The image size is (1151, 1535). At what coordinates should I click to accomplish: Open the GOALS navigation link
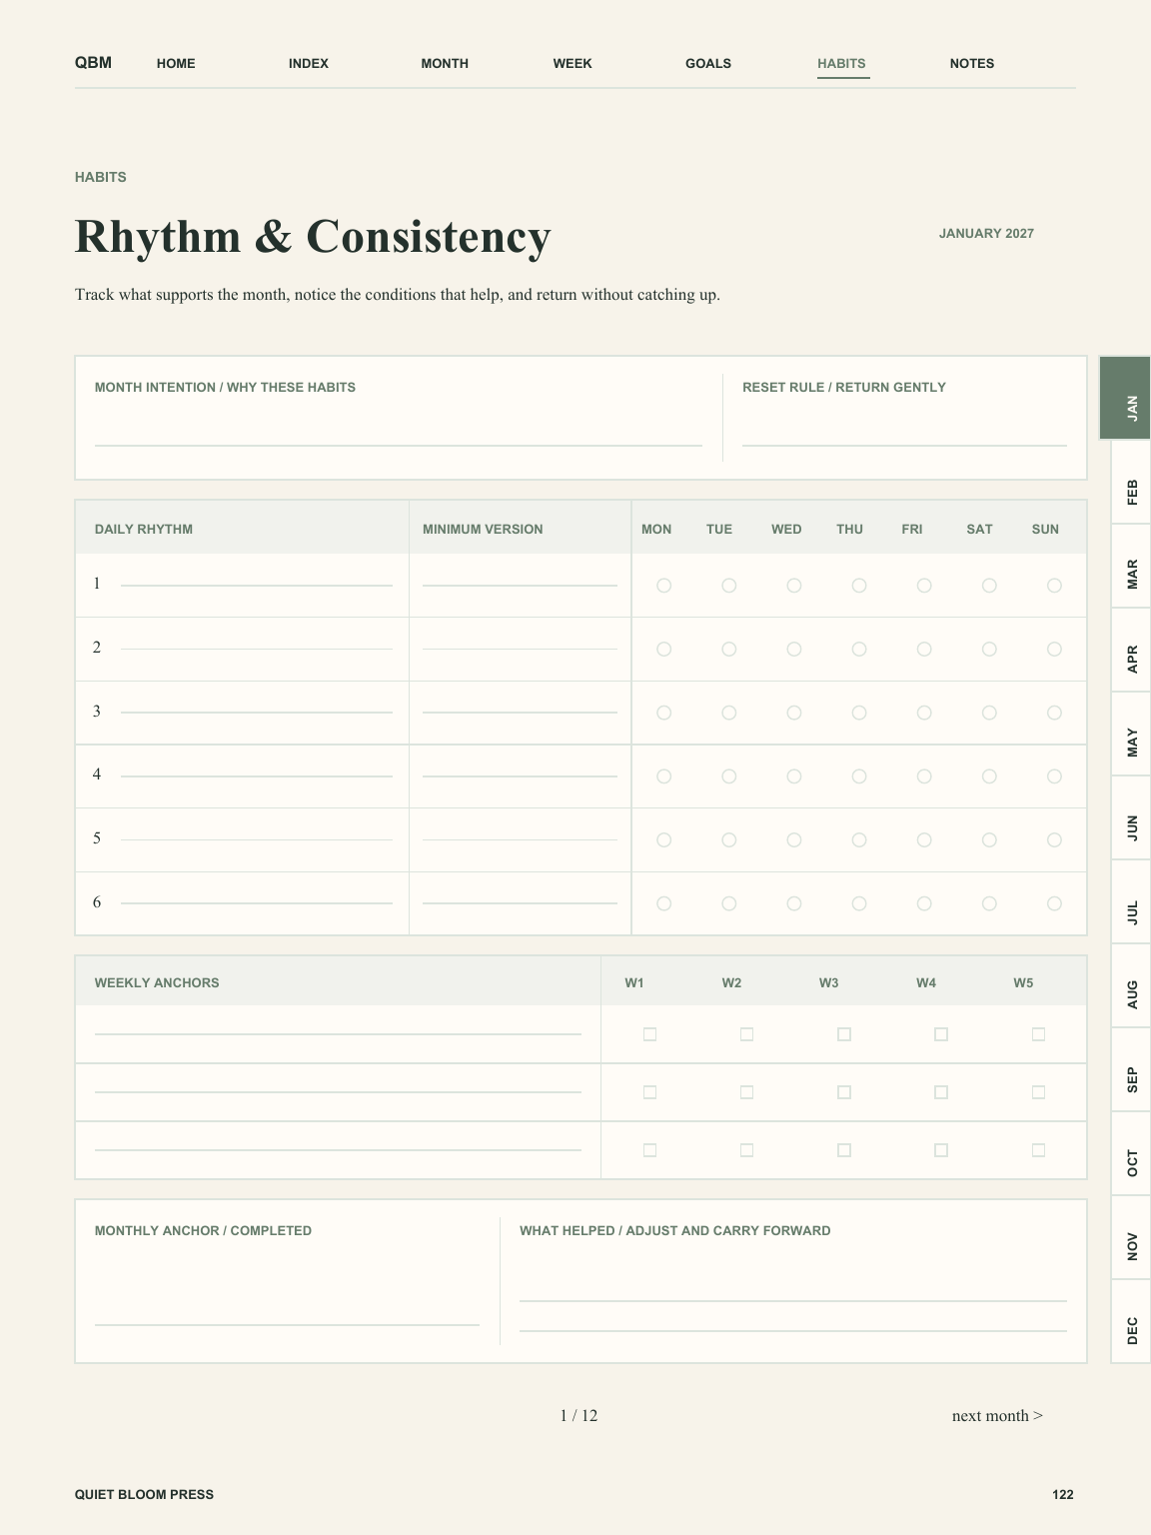tap(708, 63)
